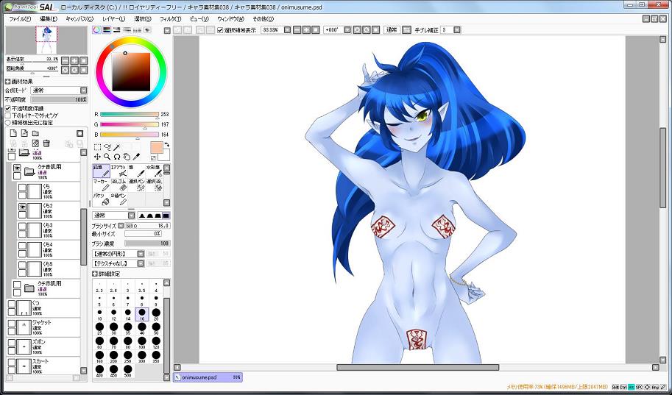Create a new layer folder

[35, 133]
